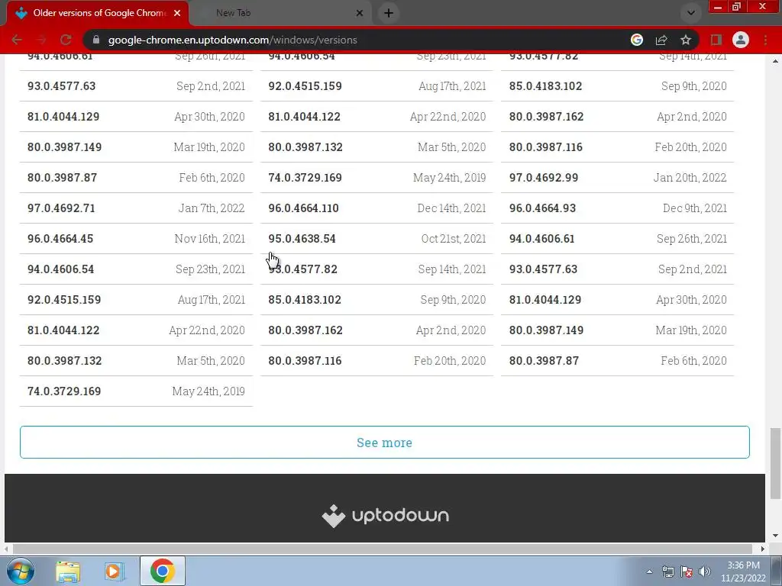
Task: Launch Windows Media Player from the taskbar
Action: pyautogui.click(x=115, y=572)
